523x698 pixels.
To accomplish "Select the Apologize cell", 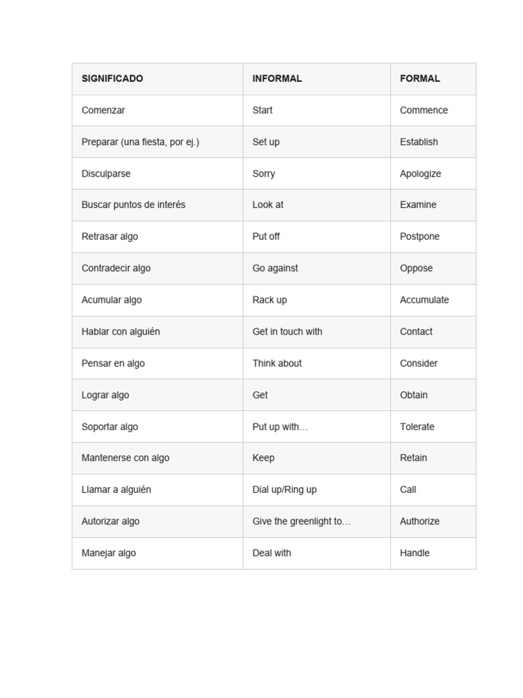I will (433, 174).
